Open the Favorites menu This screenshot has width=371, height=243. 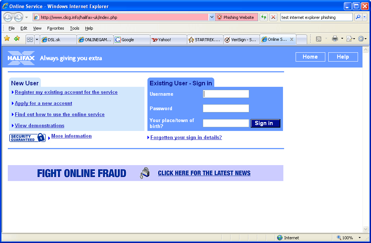(56, 28)
